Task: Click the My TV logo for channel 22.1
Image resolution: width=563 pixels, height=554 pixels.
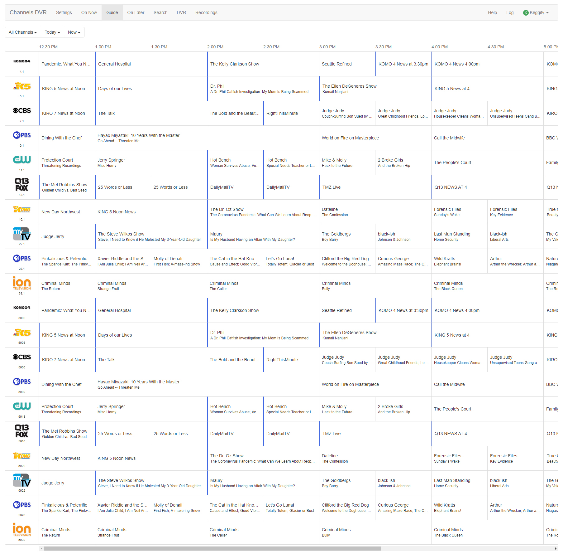Action: (22, 234)
